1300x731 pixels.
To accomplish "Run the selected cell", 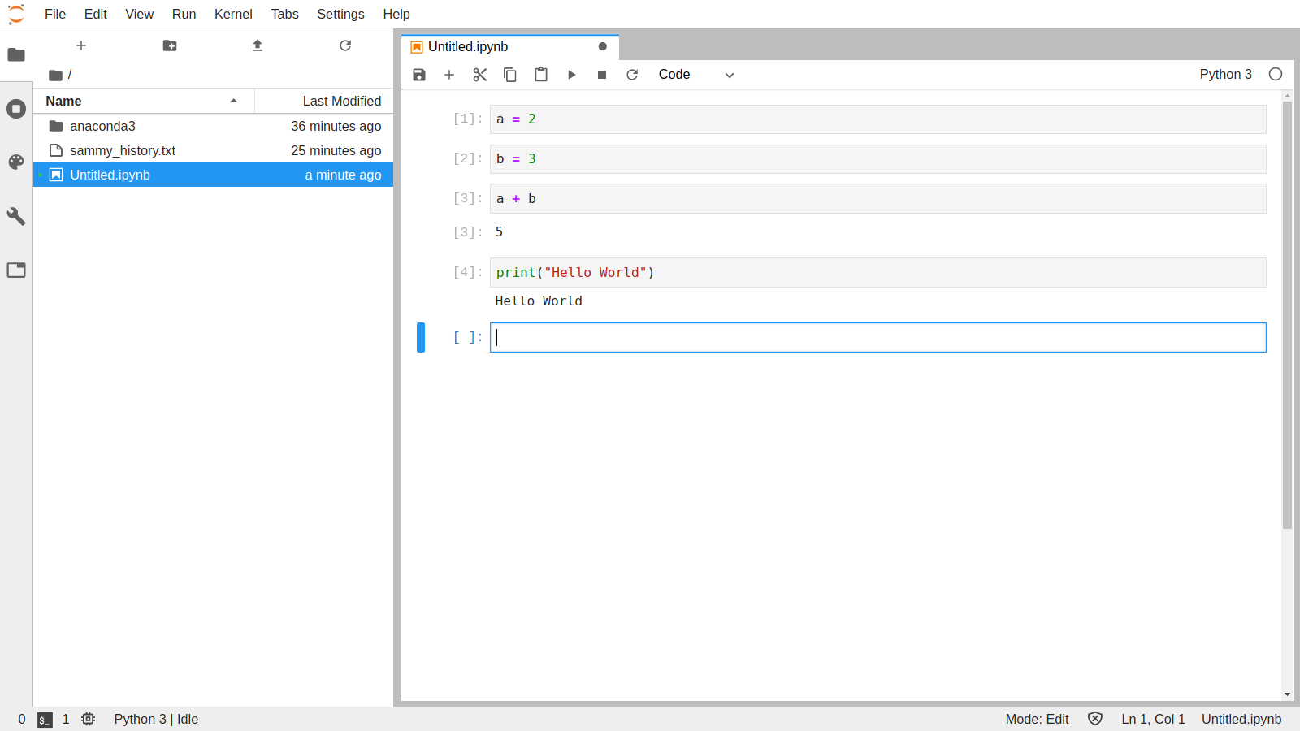I will [571, 75].
